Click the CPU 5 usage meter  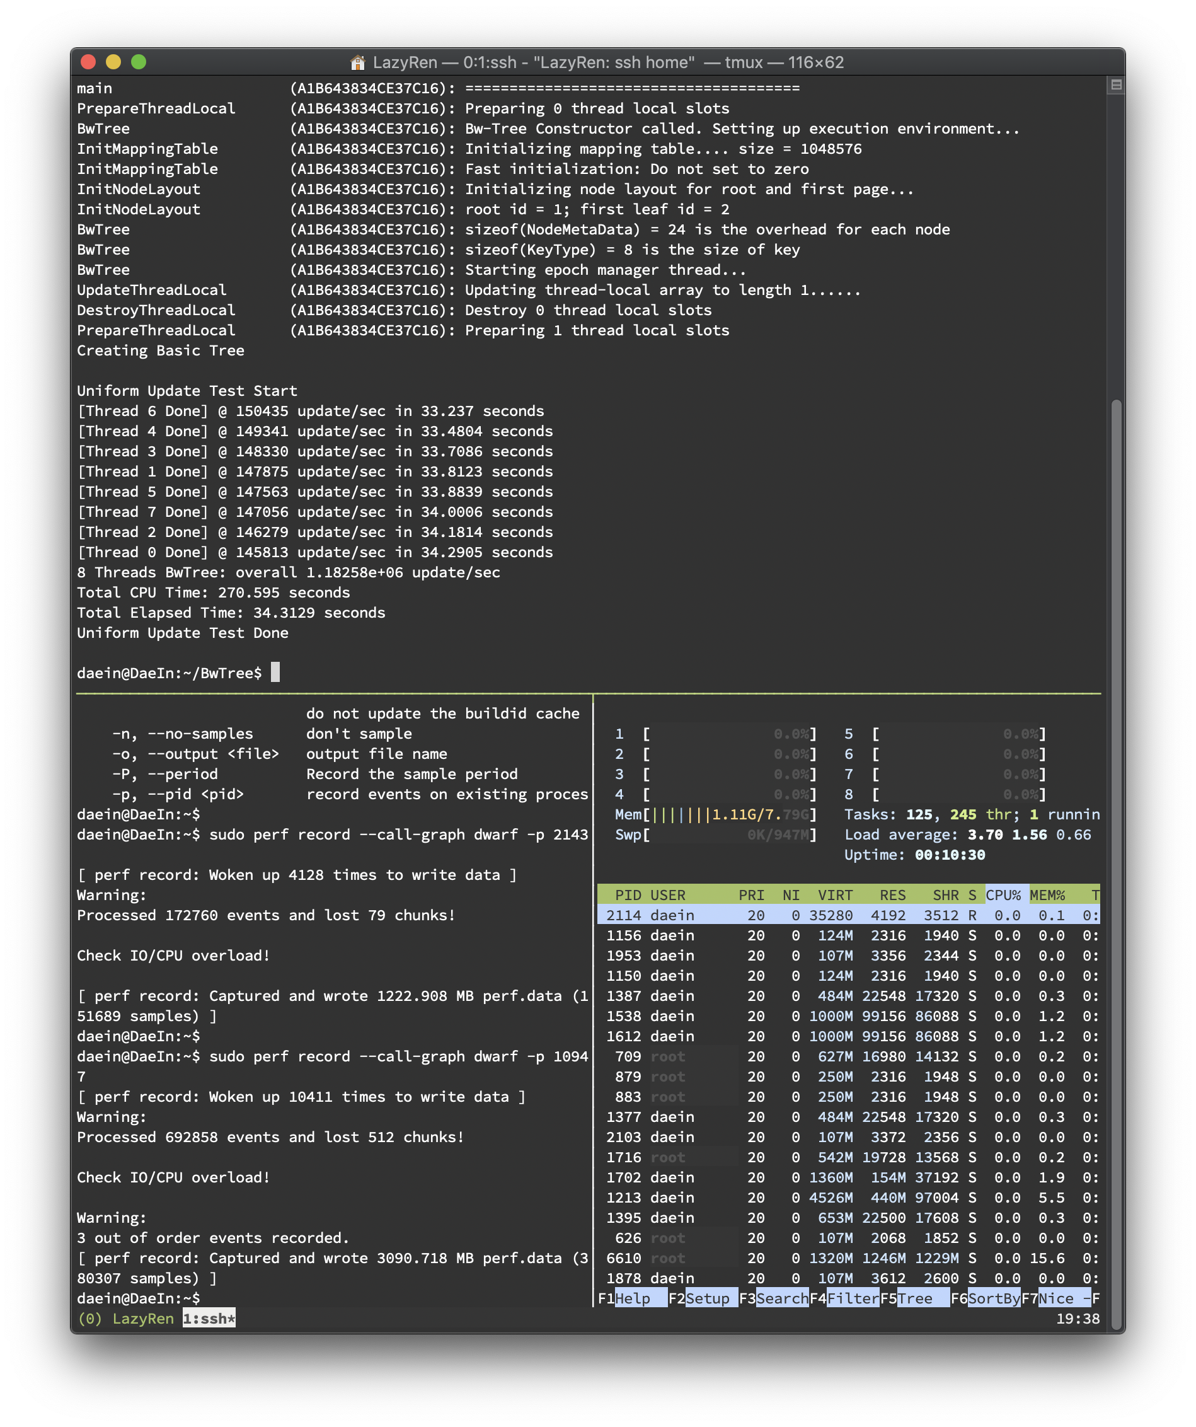pyautogui.click(x=945, y=734)
